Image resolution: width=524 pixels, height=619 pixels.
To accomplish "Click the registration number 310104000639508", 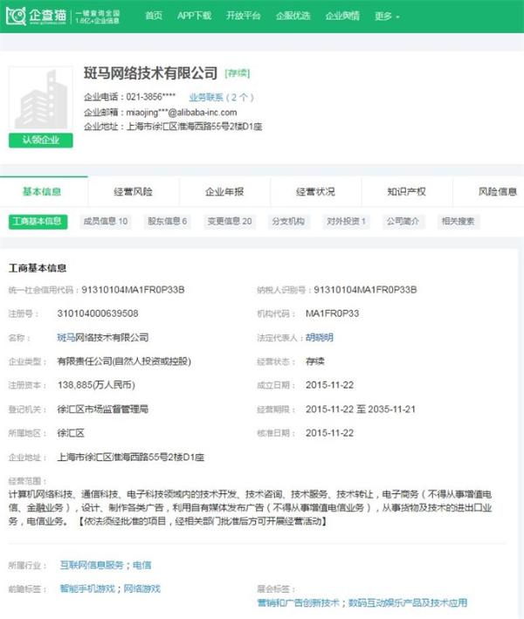I will pyautogui.click(x=98, y=313).
